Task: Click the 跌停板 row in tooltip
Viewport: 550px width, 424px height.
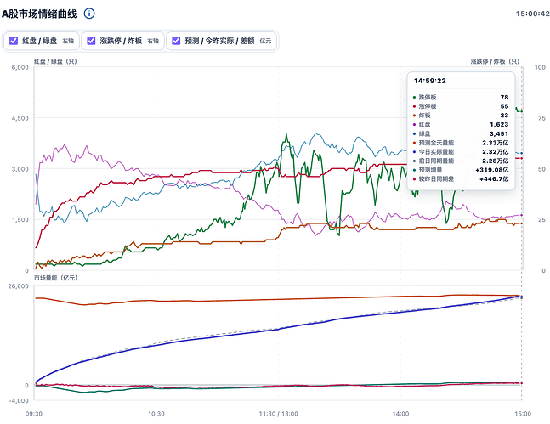Action: 461,97
